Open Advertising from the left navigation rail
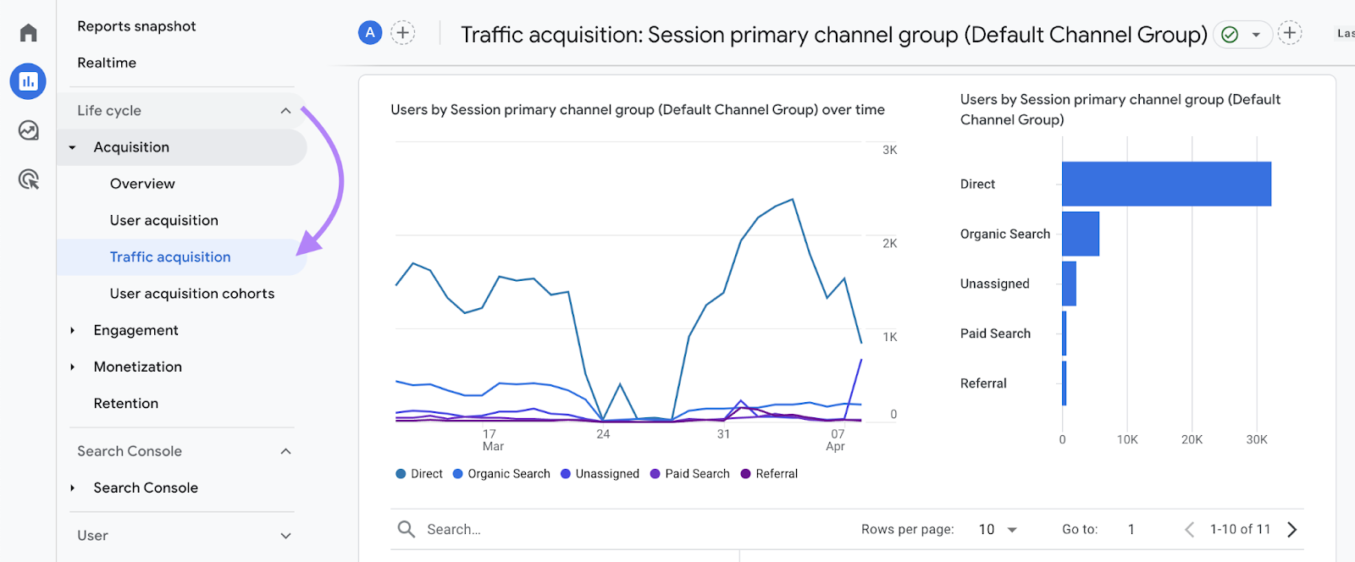This screenshot has height=562, width=1355. coord(28,180)
